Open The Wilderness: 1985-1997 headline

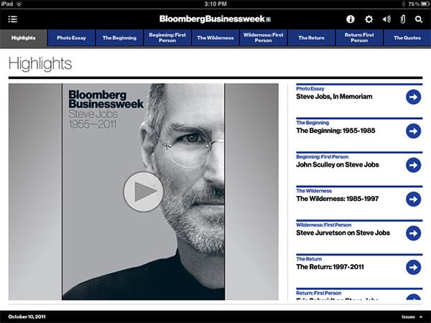point(338,199)
